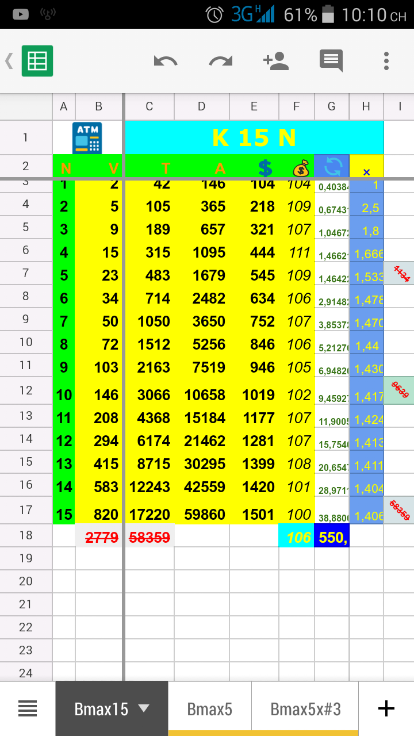
Task: Tap the Redo arrow icon
Action: [x=220, y=61]
